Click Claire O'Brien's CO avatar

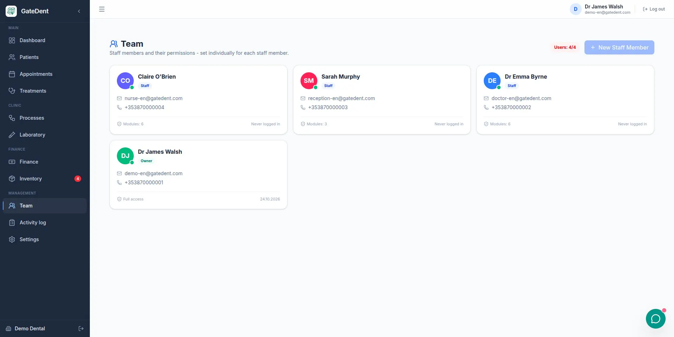tap(125, 81)
